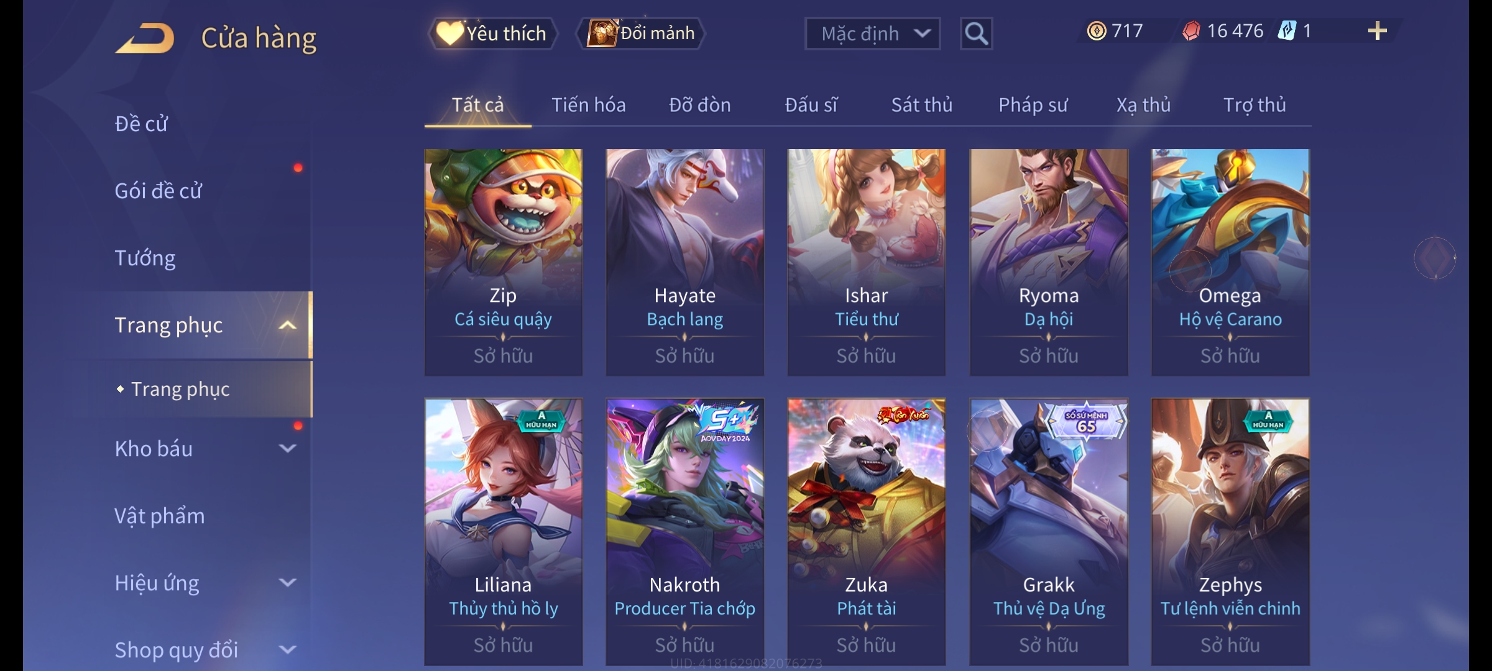Expand the Hiệu ứng section
The image size is (1492, 671).
point(287,583)
